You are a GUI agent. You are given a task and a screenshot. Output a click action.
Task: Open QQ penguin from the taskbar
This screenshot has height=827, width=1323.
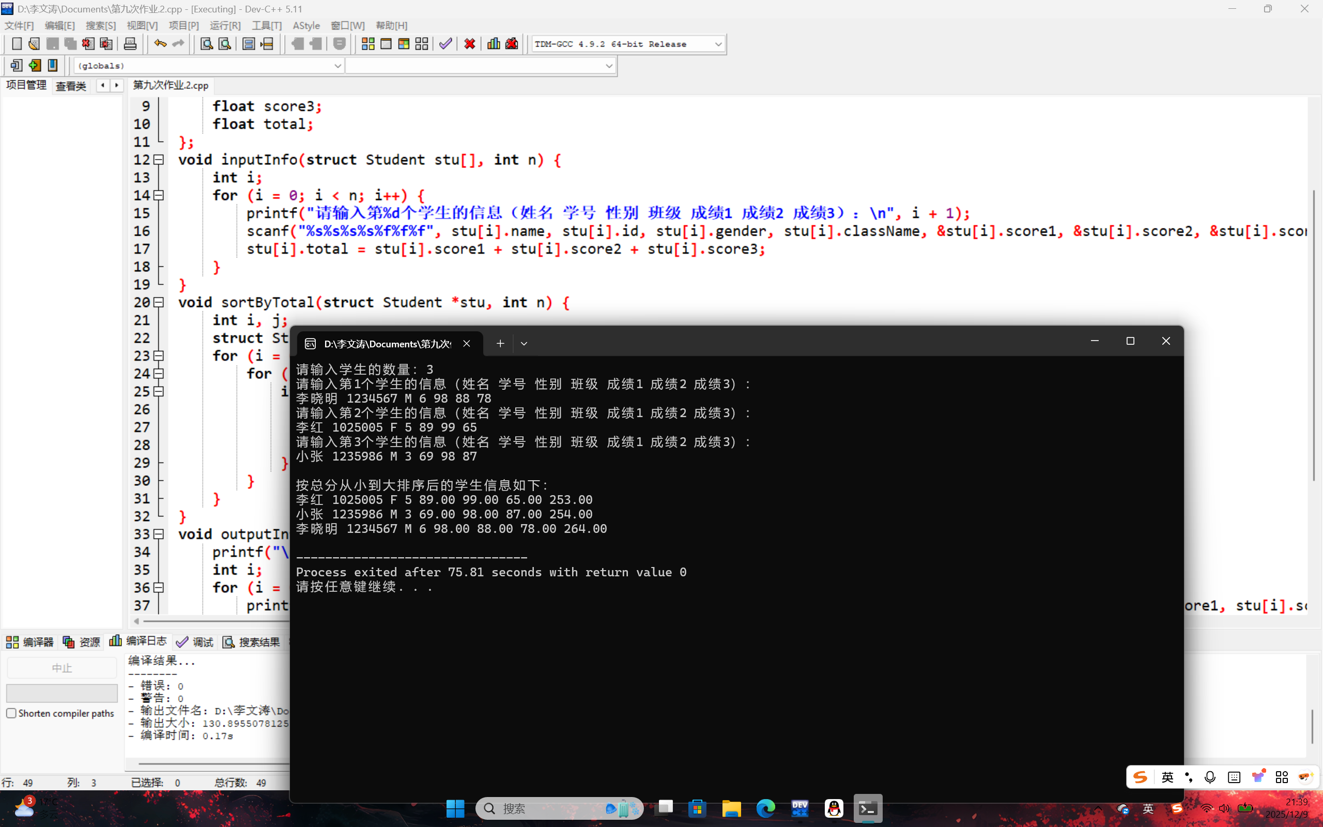click(834, 808)
